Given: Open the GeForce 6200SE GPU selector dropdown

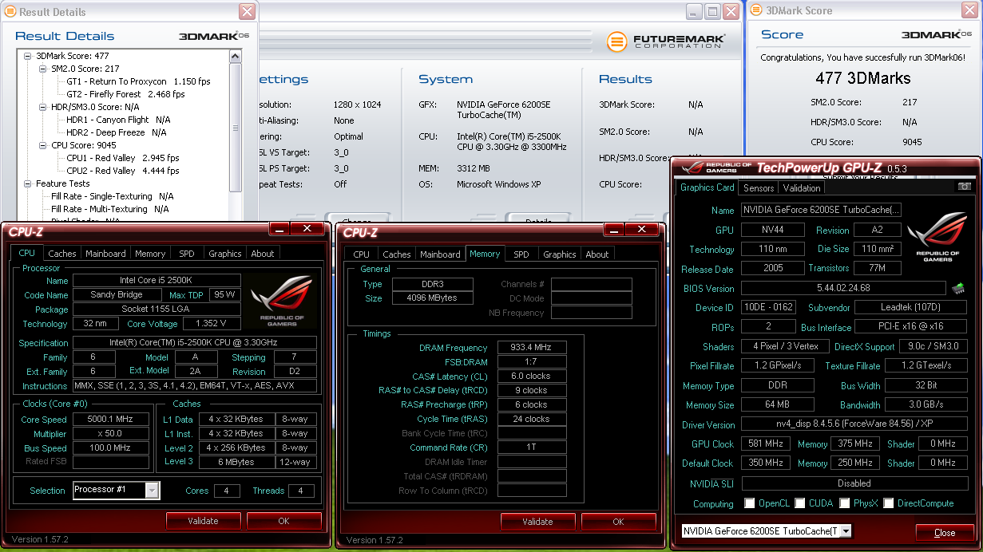Looking at the screenshot, I should click(x=846, y=531).
